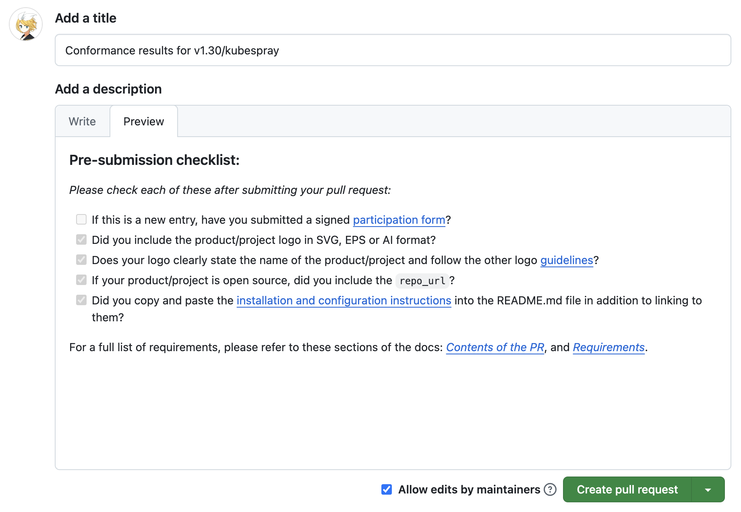The image size is (741, 512).
Task: Check the signed participation form checkbox
Action: click(x=81, y=219)
